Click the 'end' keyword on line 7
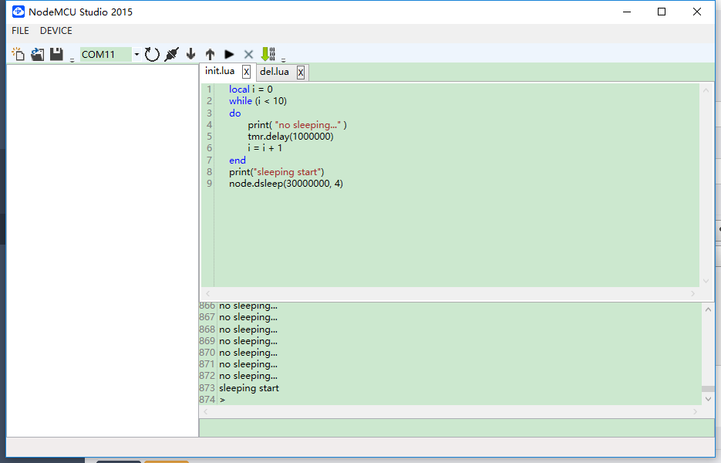 [x=238, y=161]
